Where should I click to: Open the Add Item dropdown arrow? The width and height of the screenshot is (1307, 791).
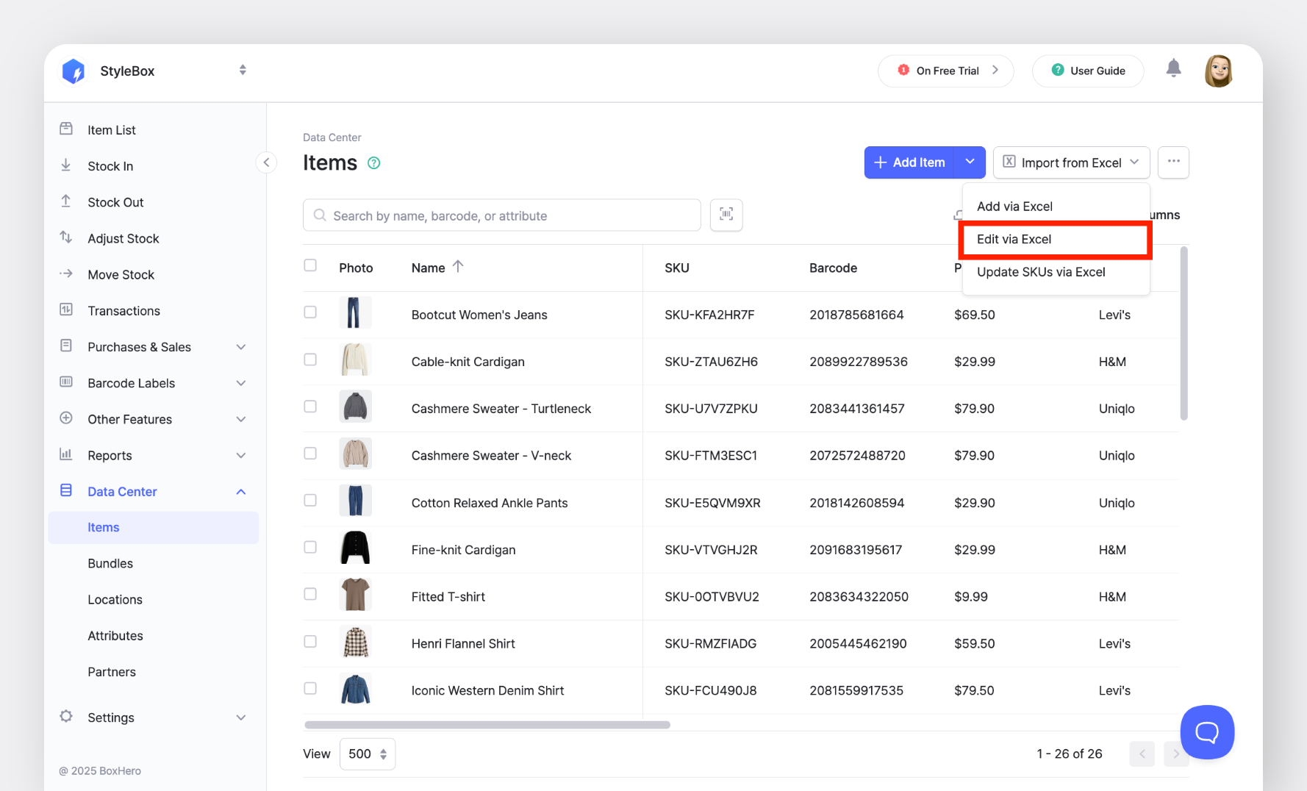970,162
